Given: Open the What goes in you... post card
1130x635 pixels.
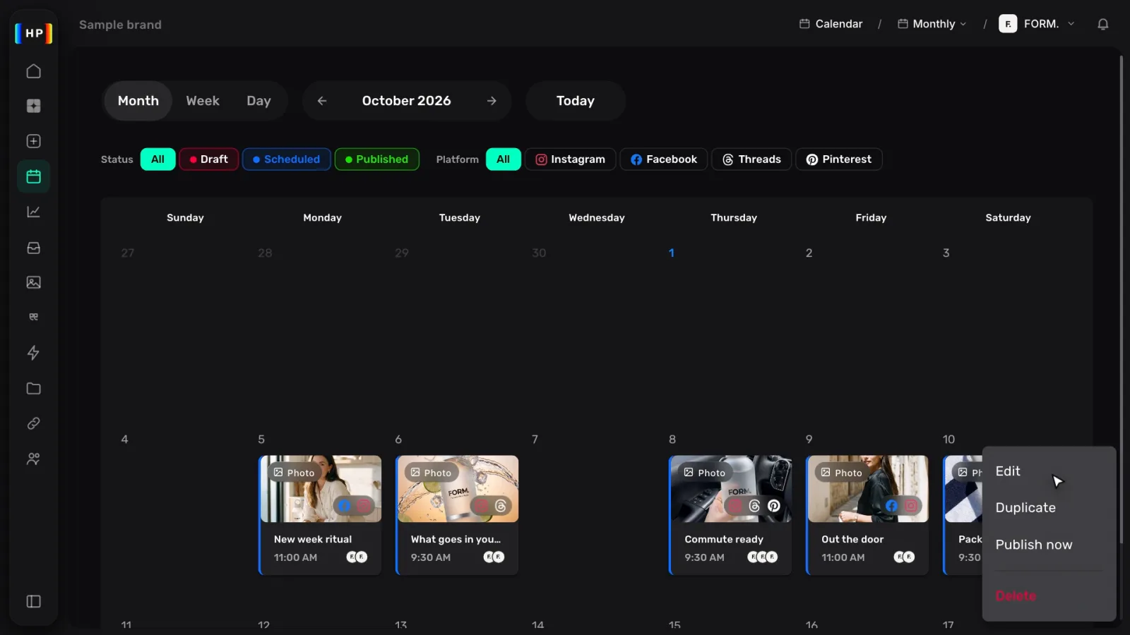Looking at the screenshot, I should click(x=457, y=515).
